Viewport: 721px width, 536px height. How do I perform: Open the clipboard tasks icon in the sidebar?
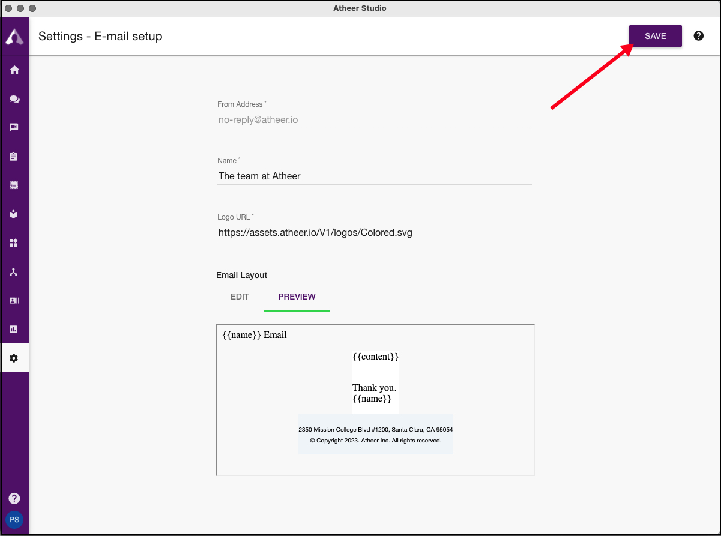pos(14,157)
